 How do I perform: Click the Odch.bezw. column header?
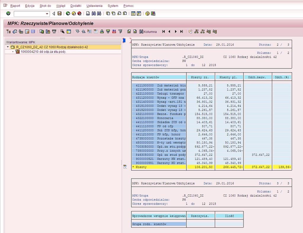click(x=258, y=77)
